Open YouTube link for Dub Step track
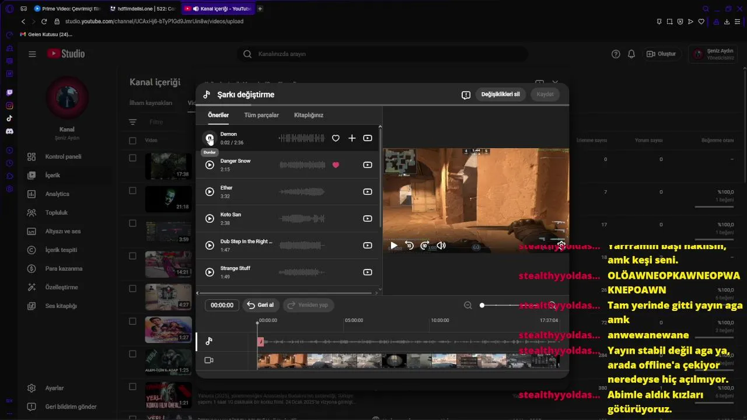The width and height of the screenshot is (747, 420). point(368,246)
